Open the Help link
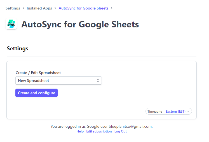Viewport: 209px width, 142px height. pyautogui.click(x=80, y=131)
